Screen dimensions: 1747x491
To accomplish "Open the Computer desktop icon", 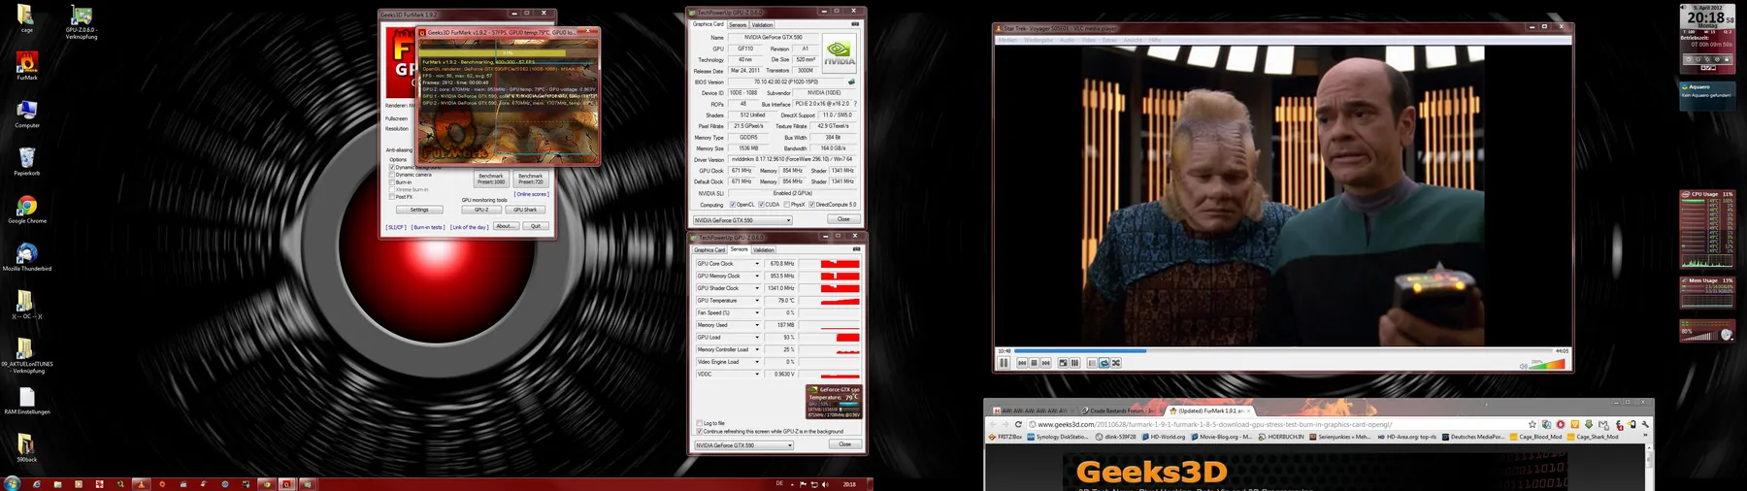I will point(27,111).
